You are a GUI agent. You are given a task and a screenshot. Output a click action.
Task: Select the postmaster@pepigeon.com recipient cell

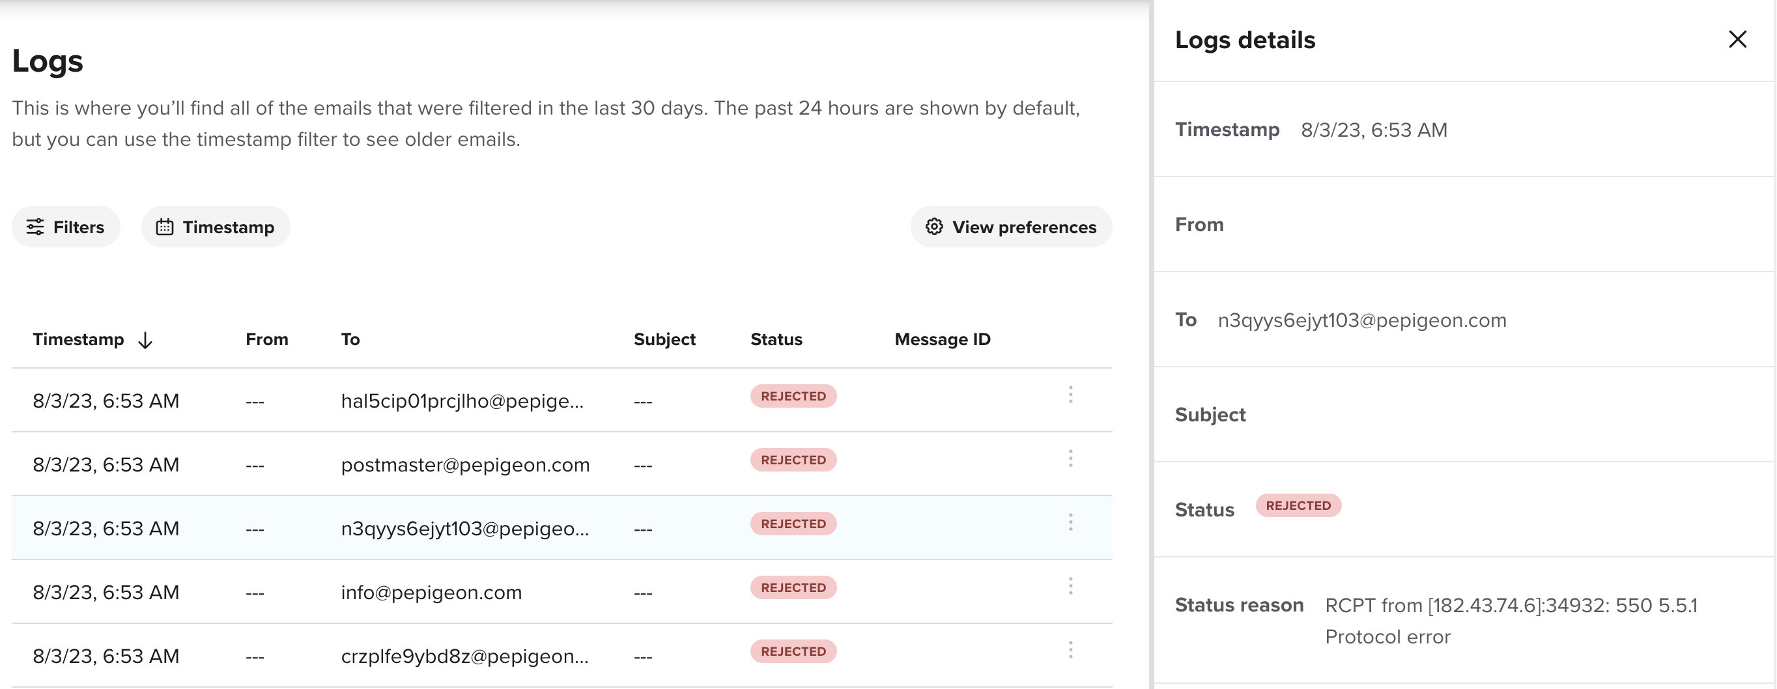click(466, 465)
